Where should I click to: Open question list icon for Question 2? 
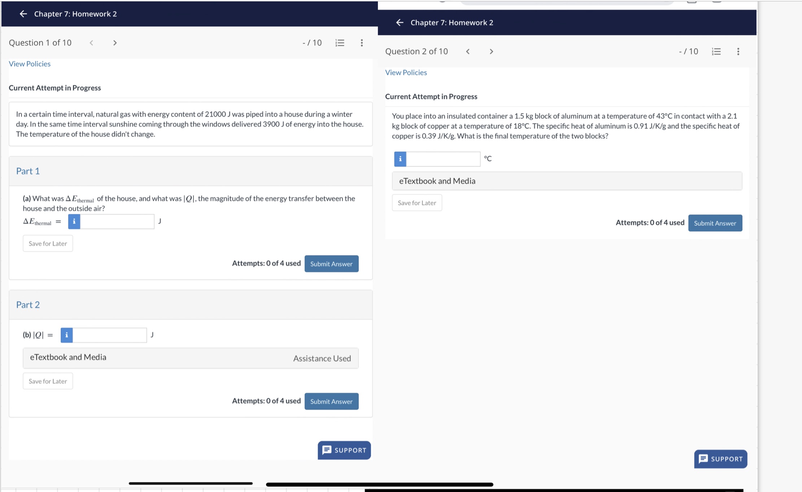[x=716, y=52]
